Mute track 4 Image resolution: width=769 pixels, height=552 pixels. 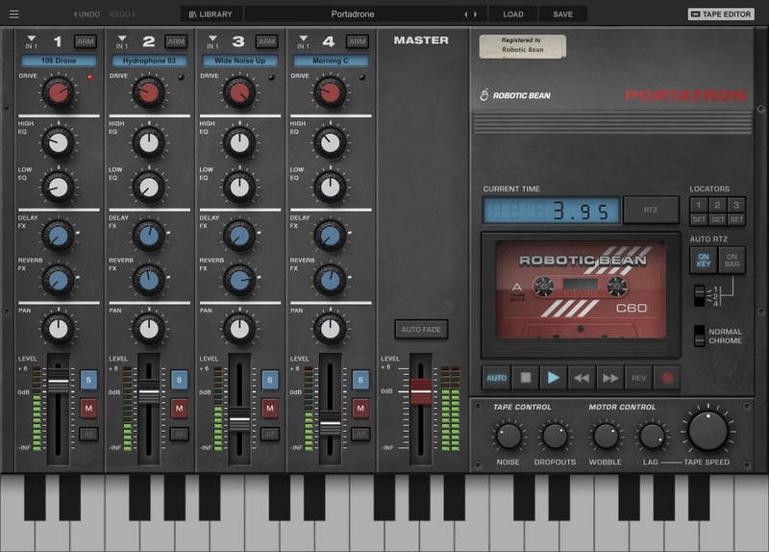(360, 409)
